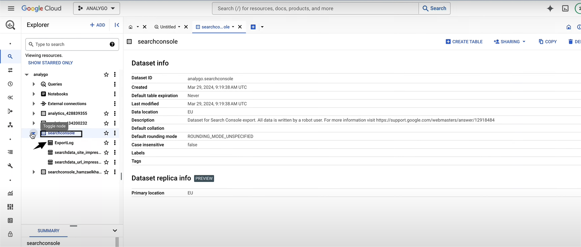Open the SQL workspace magnifier icon in the sidebar
Screen dimensions: 581x247
[x=10, y=57]
